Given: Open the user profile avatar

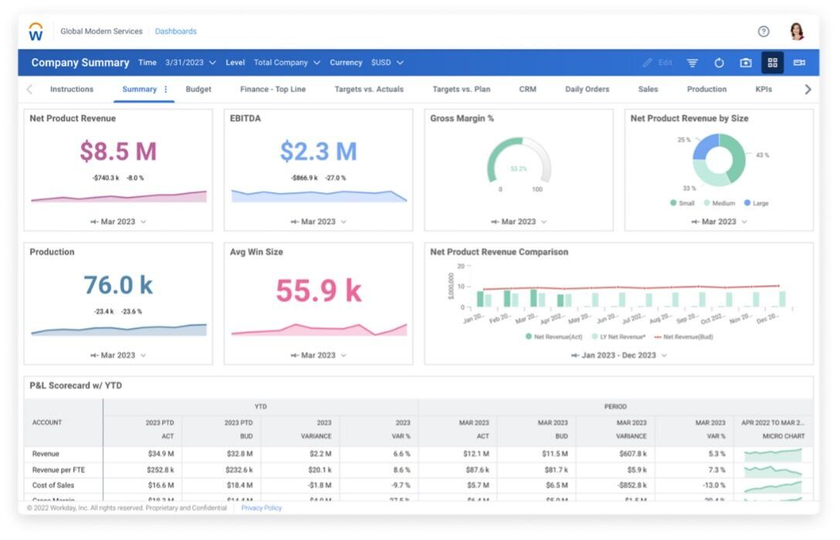Looking at the screenshot, I should point(797,31).
